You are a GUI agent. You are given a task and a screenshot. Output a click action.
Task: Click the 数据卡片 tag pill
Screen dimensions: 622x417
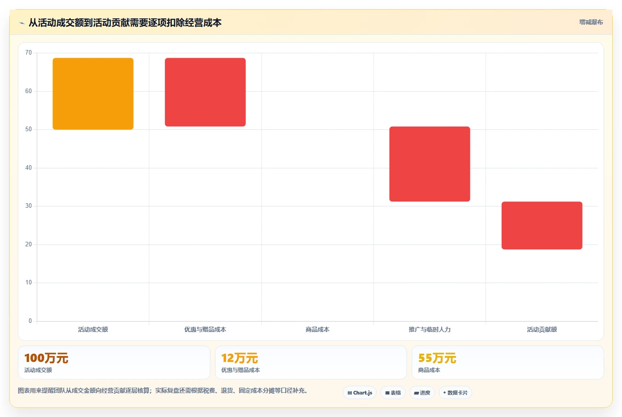click(x=455, y=393)
